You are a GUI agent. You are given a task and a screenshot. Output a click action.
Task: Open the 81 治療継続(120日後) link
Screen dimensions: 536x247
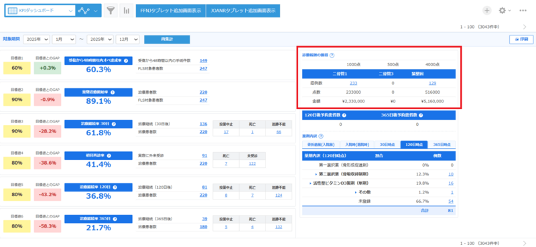pyautogui.click(x=204, y=187)
